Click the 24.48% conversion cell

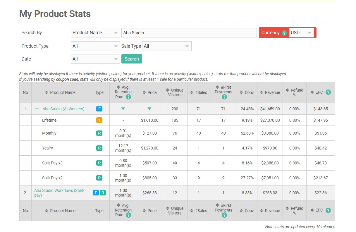(247, 109)
